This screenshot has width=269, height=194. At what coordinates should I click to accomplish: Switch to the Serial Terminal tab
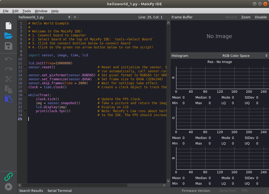(x=60, y=191)
